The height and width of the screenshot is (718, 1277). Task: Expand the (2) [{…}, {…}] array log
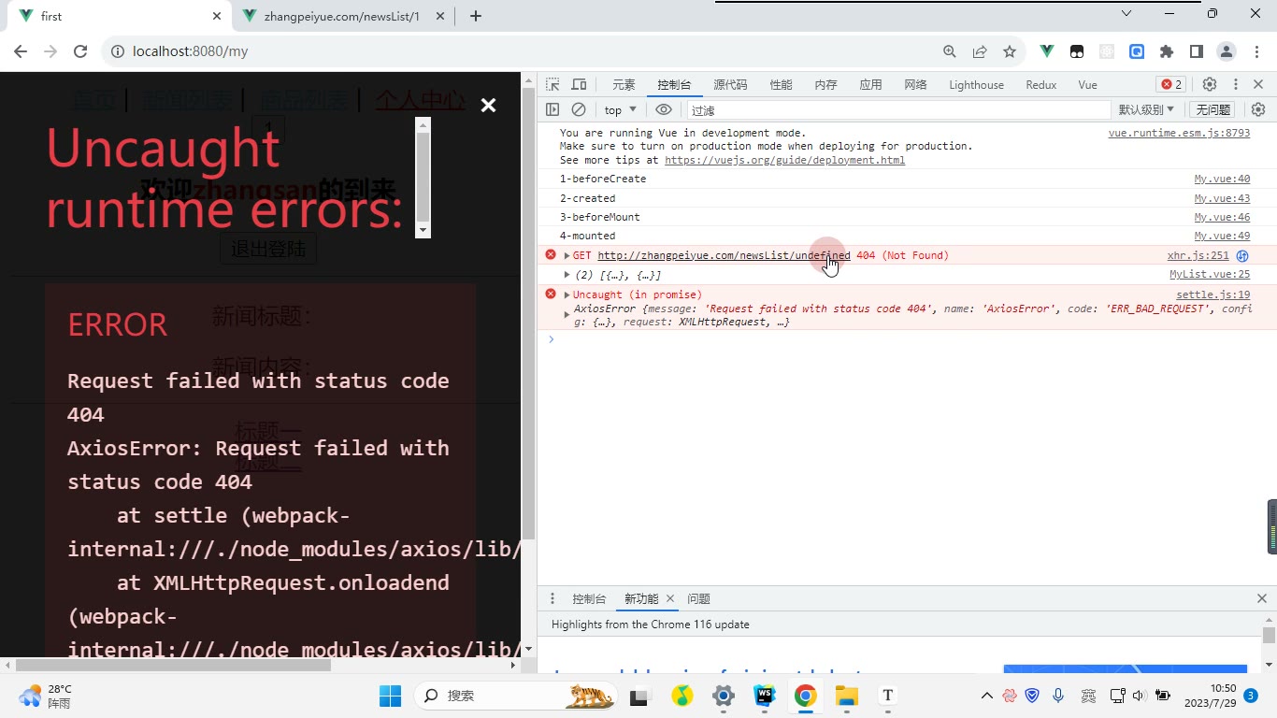tap(567, 275)
